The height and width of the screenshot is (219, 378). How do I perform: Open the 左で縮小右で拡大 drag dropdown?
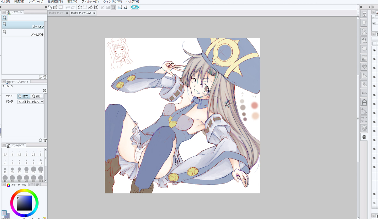tap(30, 102)
